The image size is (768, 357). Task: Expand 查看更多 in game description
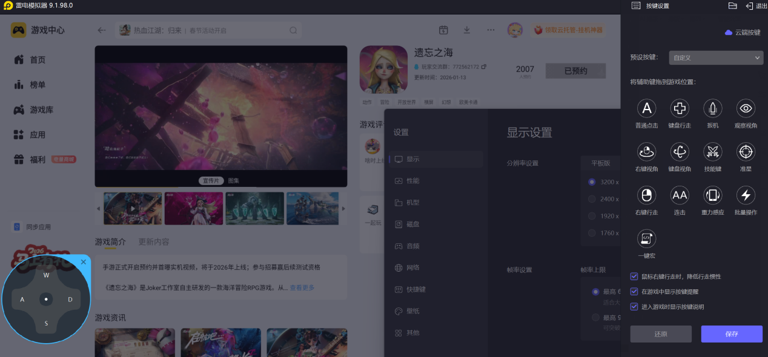pos(302,288)
